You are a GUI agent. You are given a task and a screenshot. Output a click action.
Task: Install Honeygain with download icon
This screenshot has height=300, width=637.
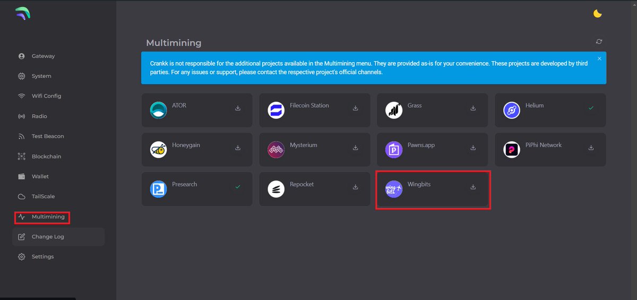[x=238, y=148]
